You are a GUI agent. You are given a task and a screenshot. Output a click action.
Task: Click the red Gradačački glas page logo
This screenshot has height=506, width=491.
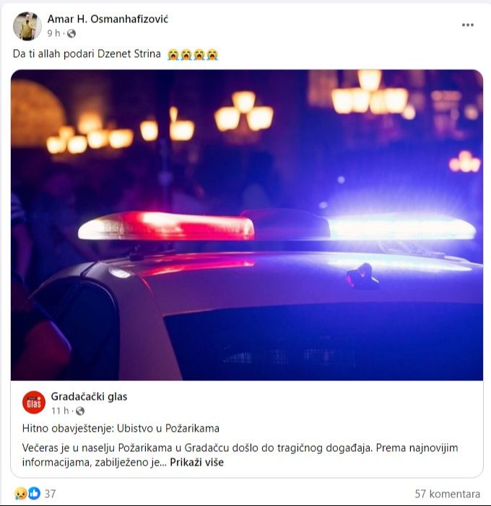pos(34,402)
